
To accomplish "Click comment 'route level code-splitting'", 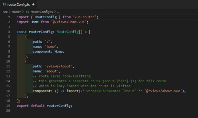I will [62, 76].
